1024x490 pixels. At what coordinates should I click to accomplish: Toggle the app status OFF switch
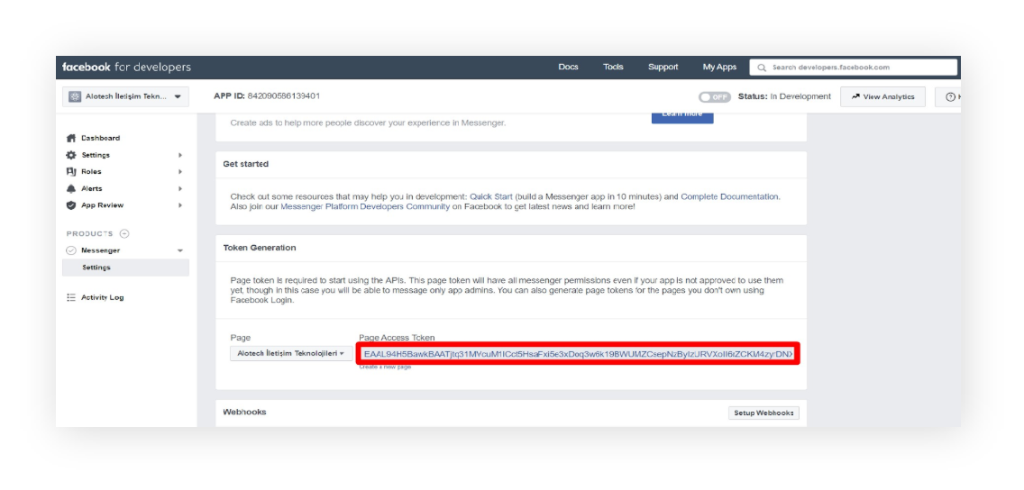[x=715, y=96]
